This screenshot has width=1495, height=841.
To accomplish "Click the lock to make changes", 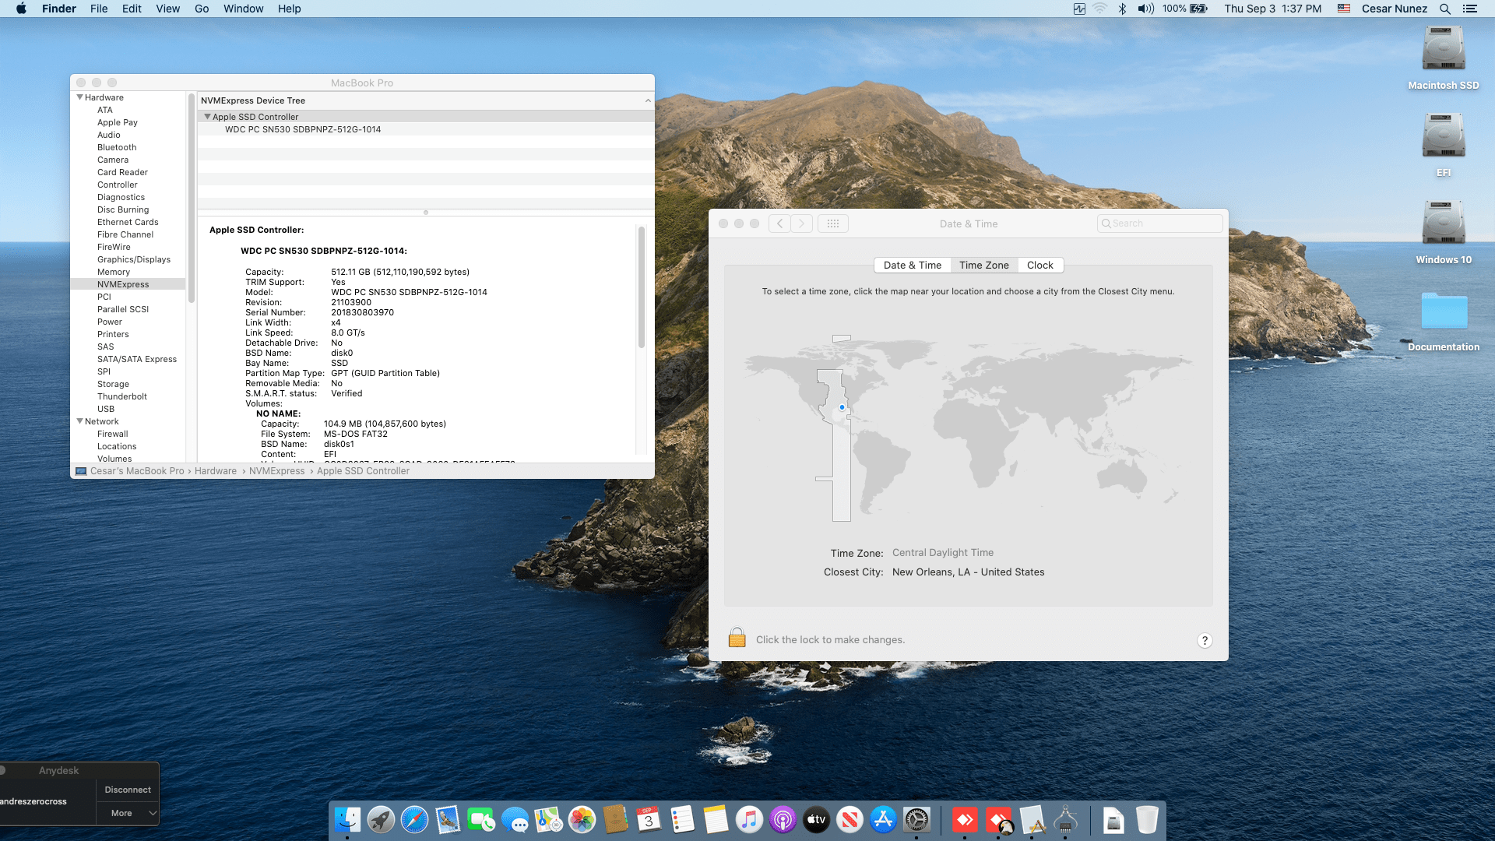I will click(737, 638).
